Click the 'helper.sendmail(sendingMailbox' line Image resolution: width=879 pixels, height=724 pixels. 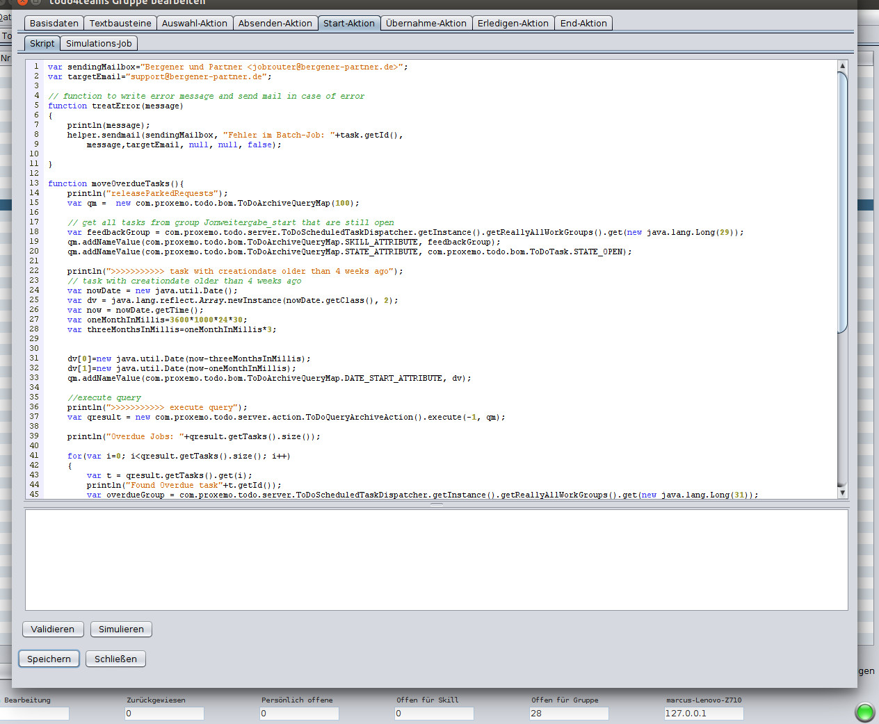pyautogui.click(x=235, y=135)
